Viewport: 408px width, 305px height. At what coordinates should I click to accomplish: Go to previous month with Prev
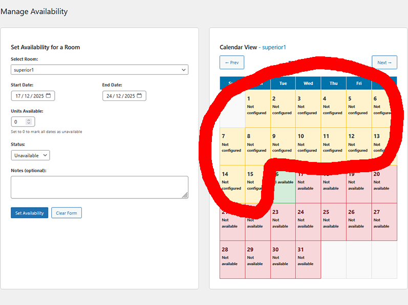232,63
